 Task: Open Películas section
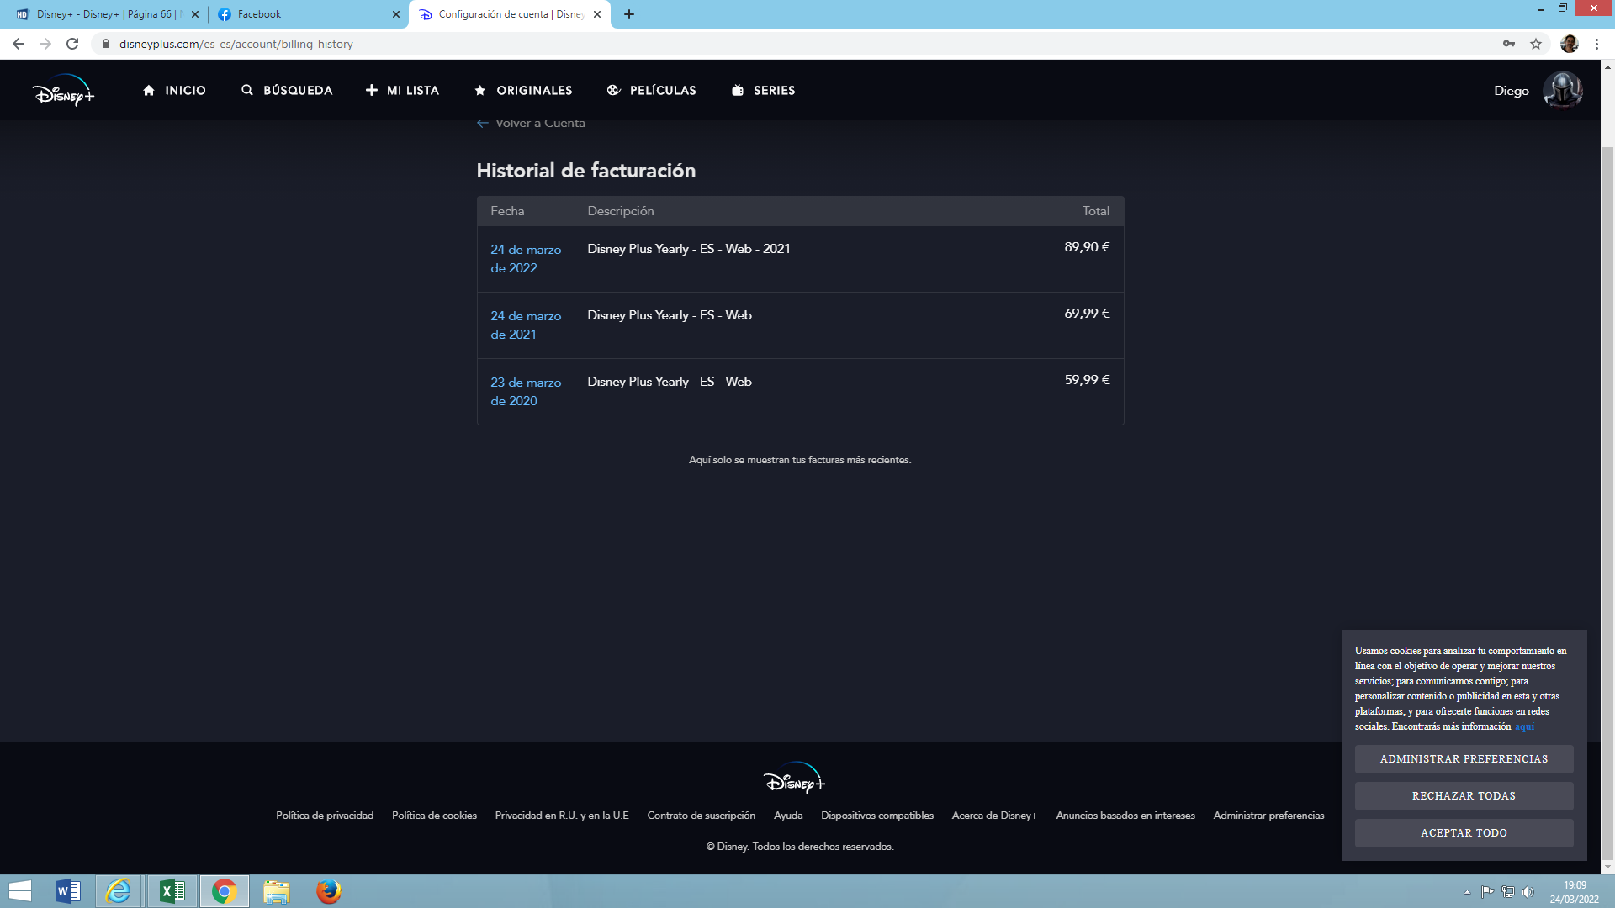click(652, 90)
